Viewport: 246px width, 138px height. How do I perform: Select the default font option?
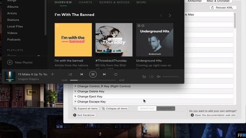point(147,108)
